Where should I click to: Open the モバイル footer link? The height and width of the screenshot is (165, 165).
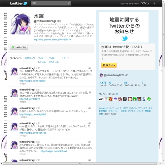click(133, 108)
